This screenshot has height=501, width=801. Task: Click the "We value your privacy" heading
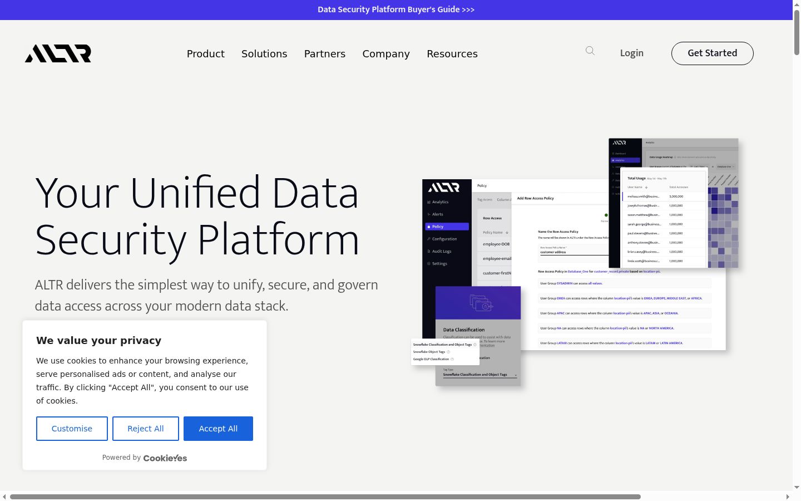coord(99,341)
